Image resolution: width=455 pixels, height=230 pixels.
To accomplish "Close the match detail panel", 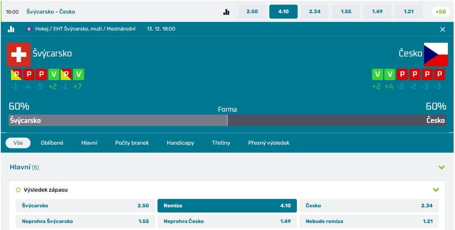I will click(442, 29).
